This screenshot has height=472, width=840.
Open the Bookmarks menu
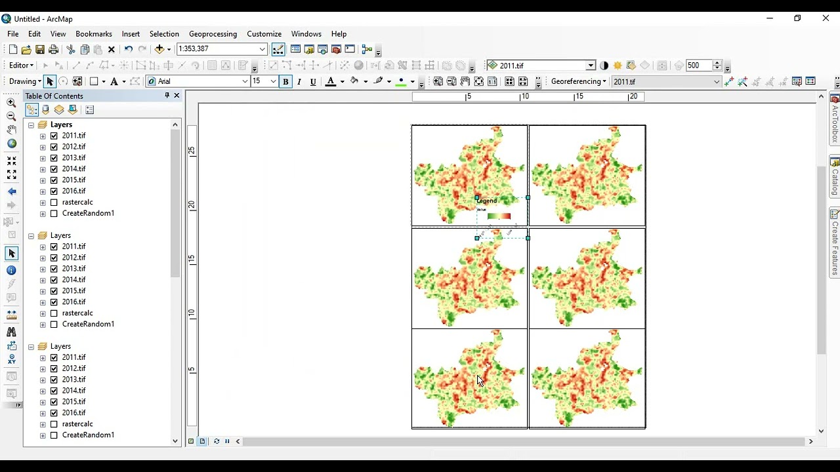click(94, 34)
